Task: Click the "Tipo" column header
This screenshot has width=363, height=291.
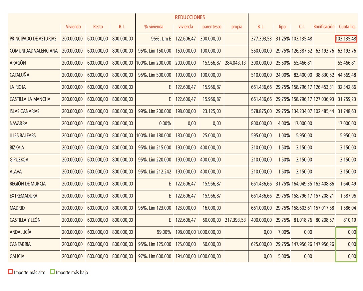Action: (x=282, y=27)
